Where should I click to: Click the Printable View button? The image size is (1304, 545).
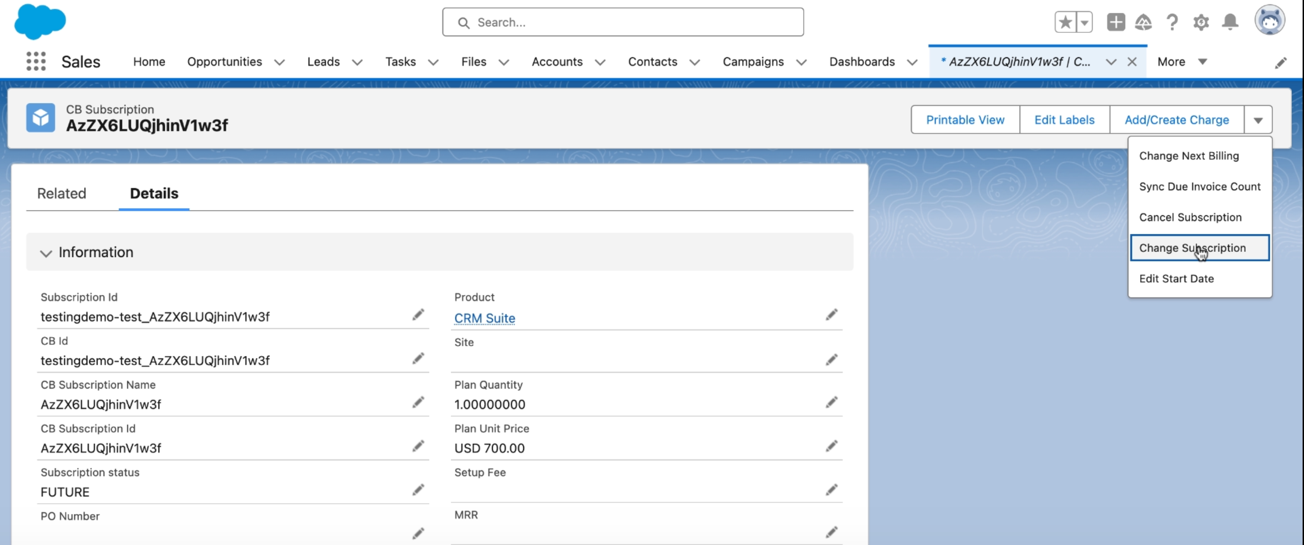coord(965,120)
